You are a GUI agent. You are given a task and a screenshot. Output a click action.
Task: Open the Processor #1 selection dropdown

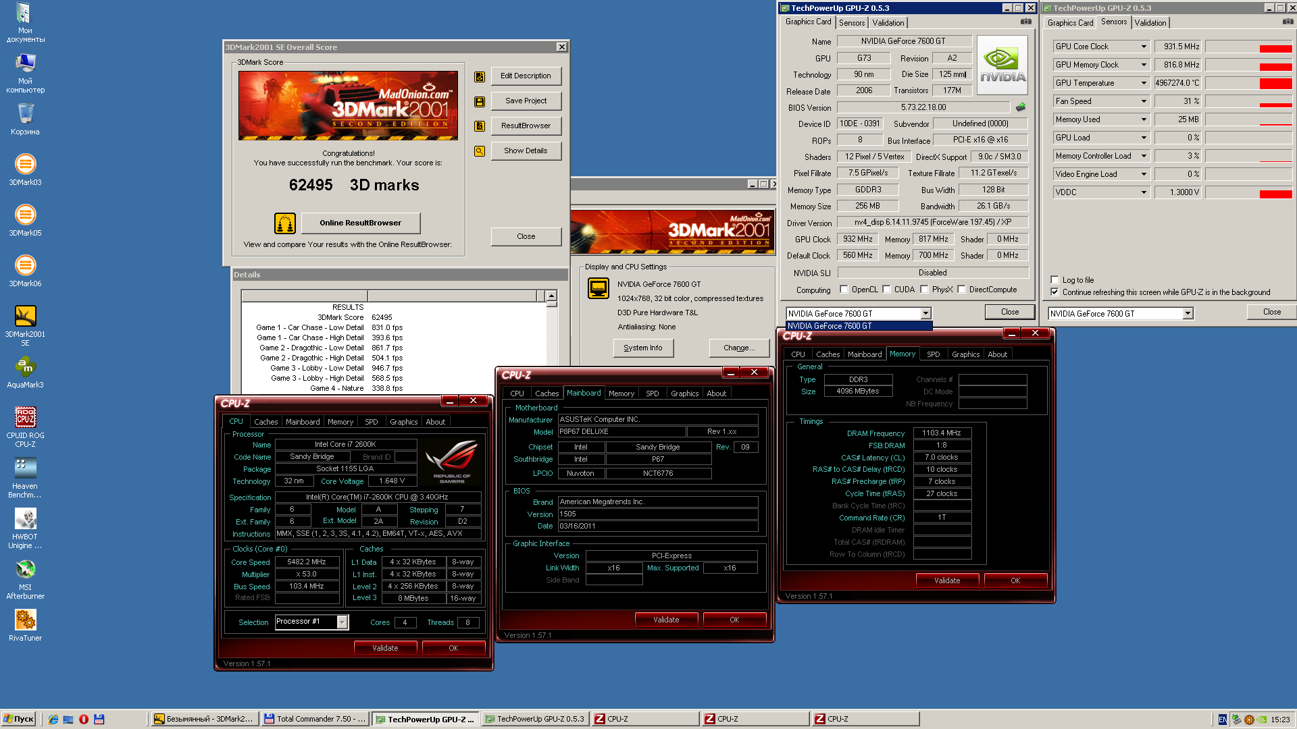[x=342, y=622]
